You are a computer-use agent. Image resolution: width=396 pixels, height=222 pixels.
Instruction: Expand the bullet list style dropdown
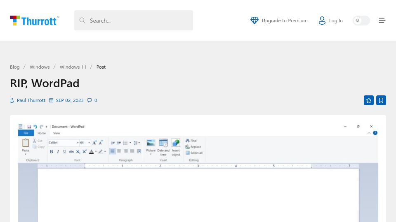pos(130,143)
